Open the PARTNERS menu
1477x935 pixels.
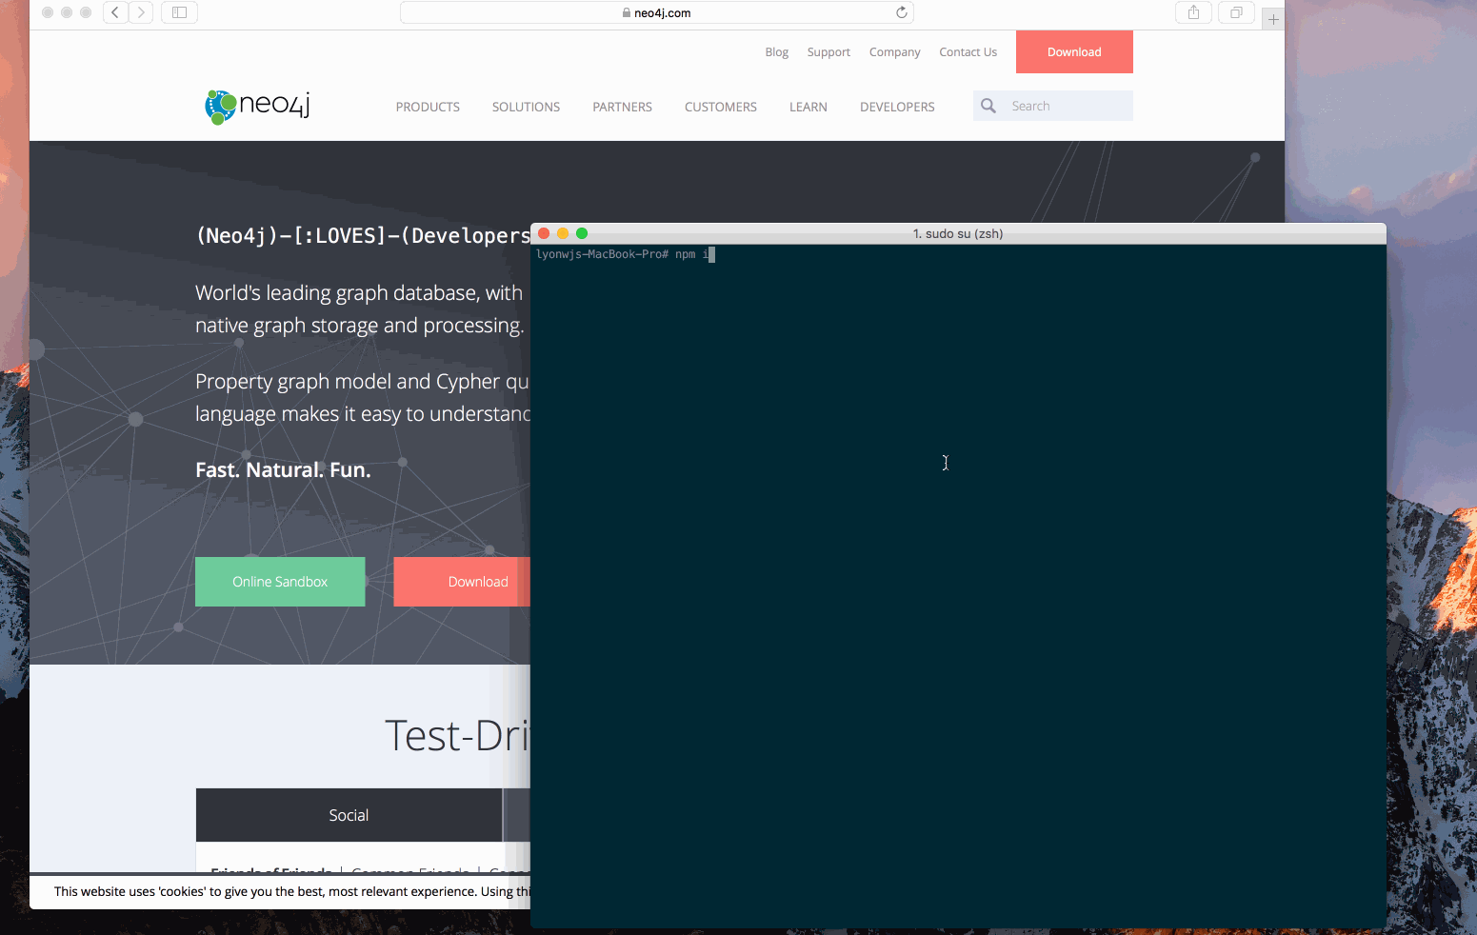pos(622,107)
